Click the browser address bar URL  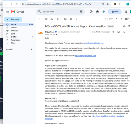point(58,4)
